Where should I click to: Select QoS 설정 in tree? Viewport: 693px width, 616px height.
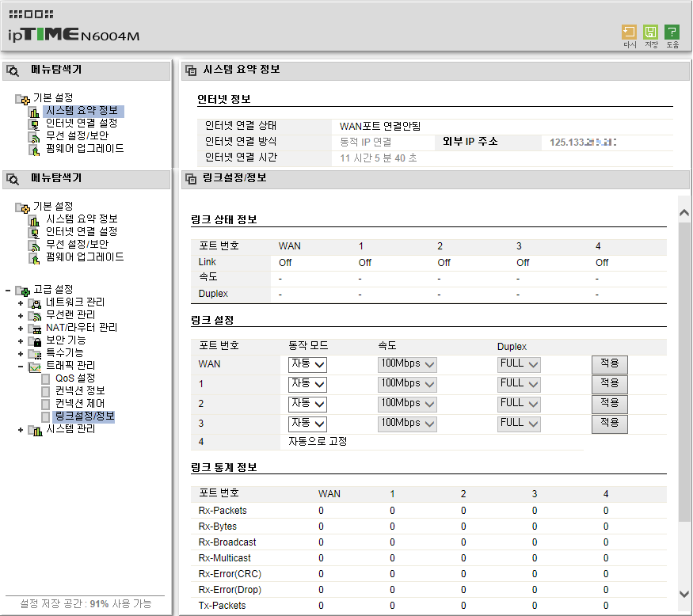[75, 378]
